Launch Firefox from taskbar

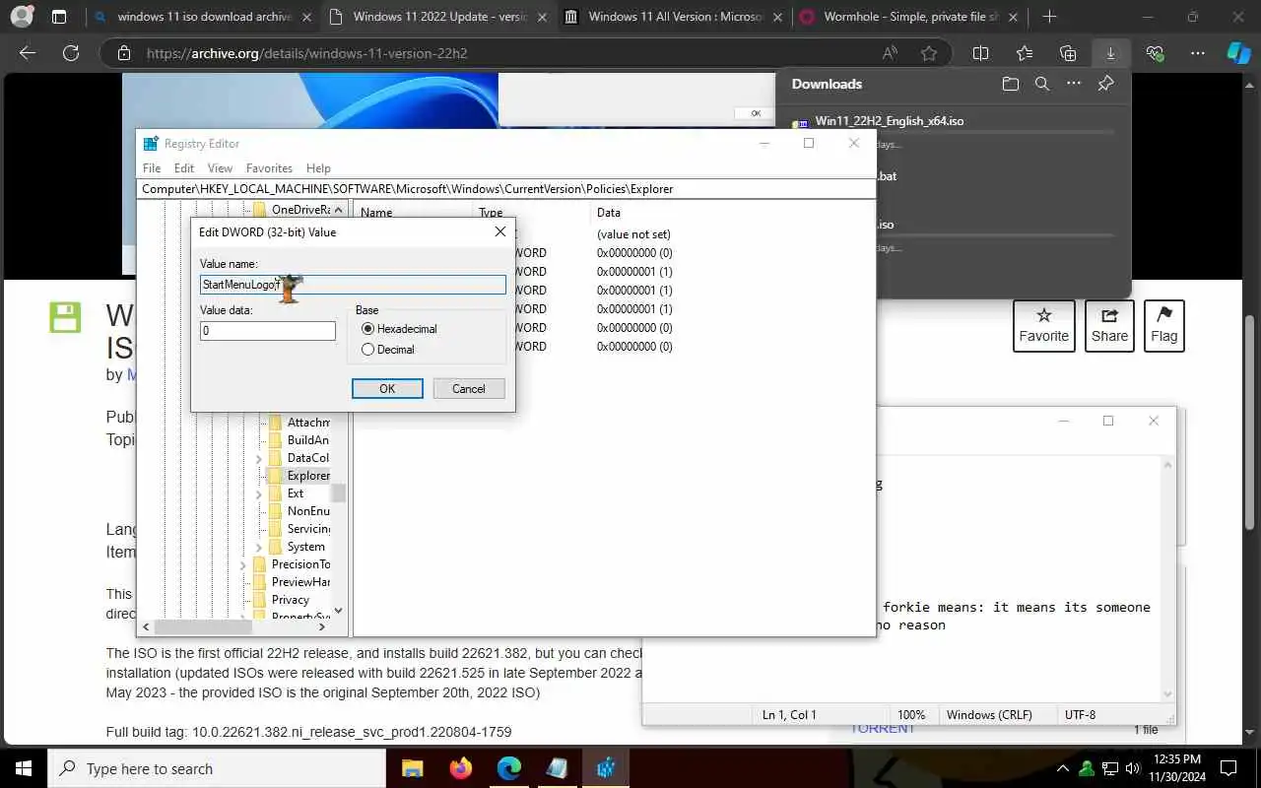point(460,768)
